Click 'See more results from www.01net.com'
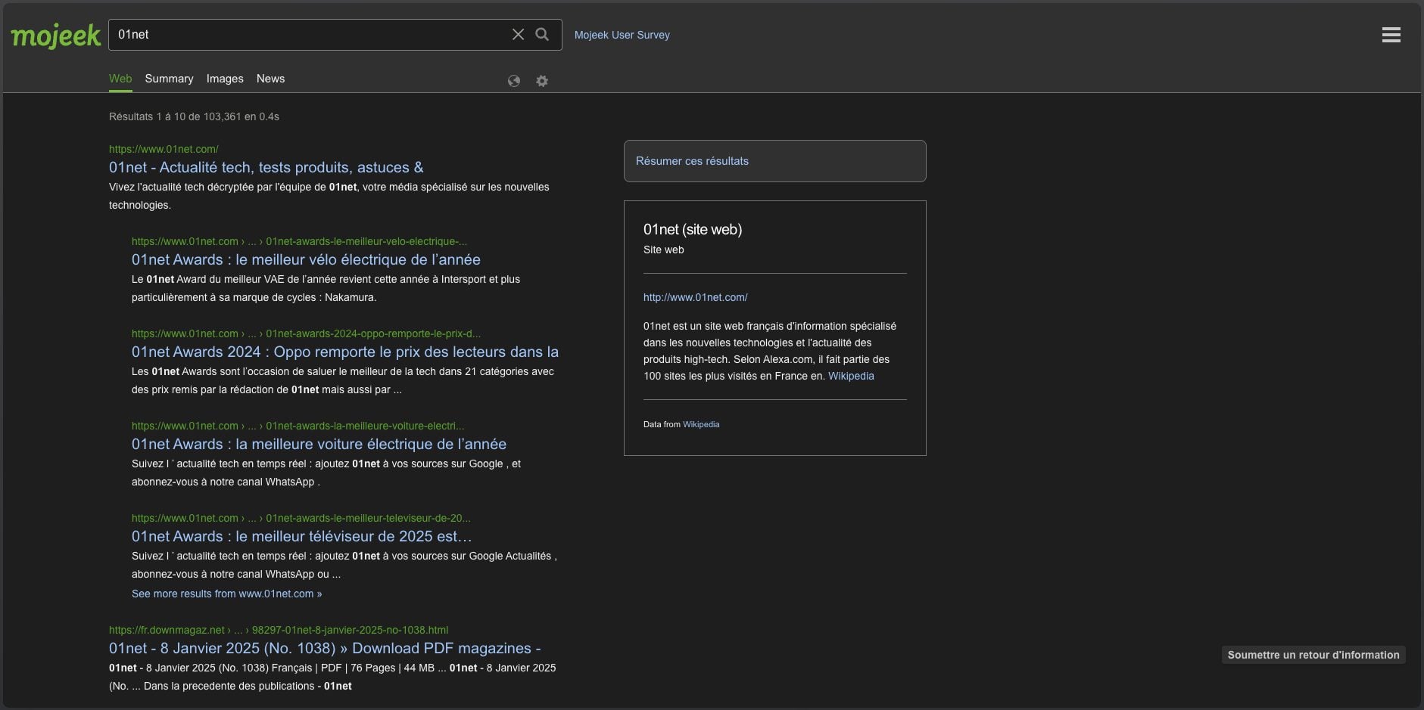 (227, 594)
